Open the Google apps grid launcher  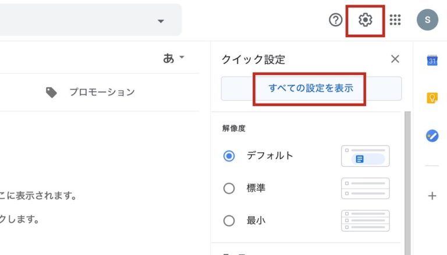pyautogui.click(x=395, y=20)
